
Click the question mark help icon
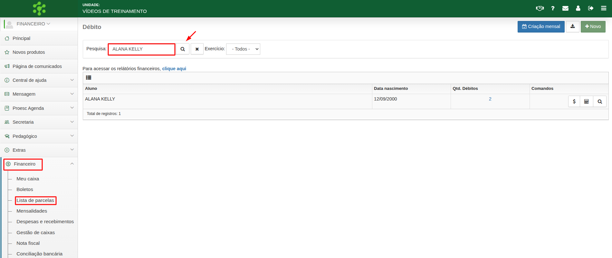pyautogui.click(x=553, y=8)
